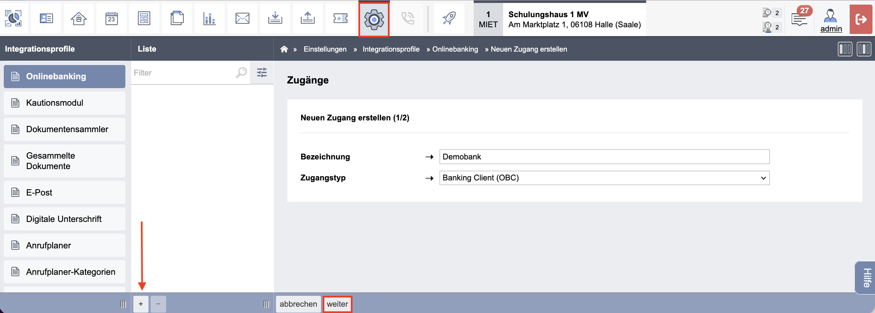Open the dashboard analytics icon
The height and width of the screenshot is (313, 875).
(13, 18)
